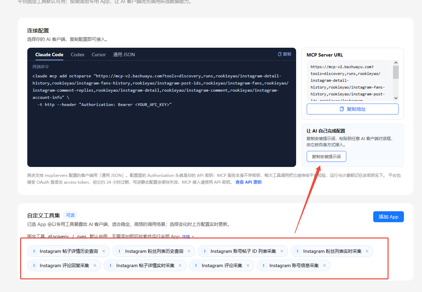Click the claude mcp add command text
The height and width of the screenshot is (292, 422).
click(160, 87)
